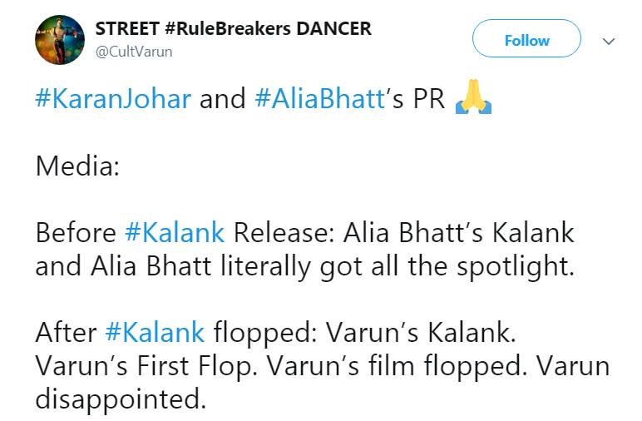Open #Kalank hashtag before the word Release
This screenshot has height=421, width=642.
point(175,232)
